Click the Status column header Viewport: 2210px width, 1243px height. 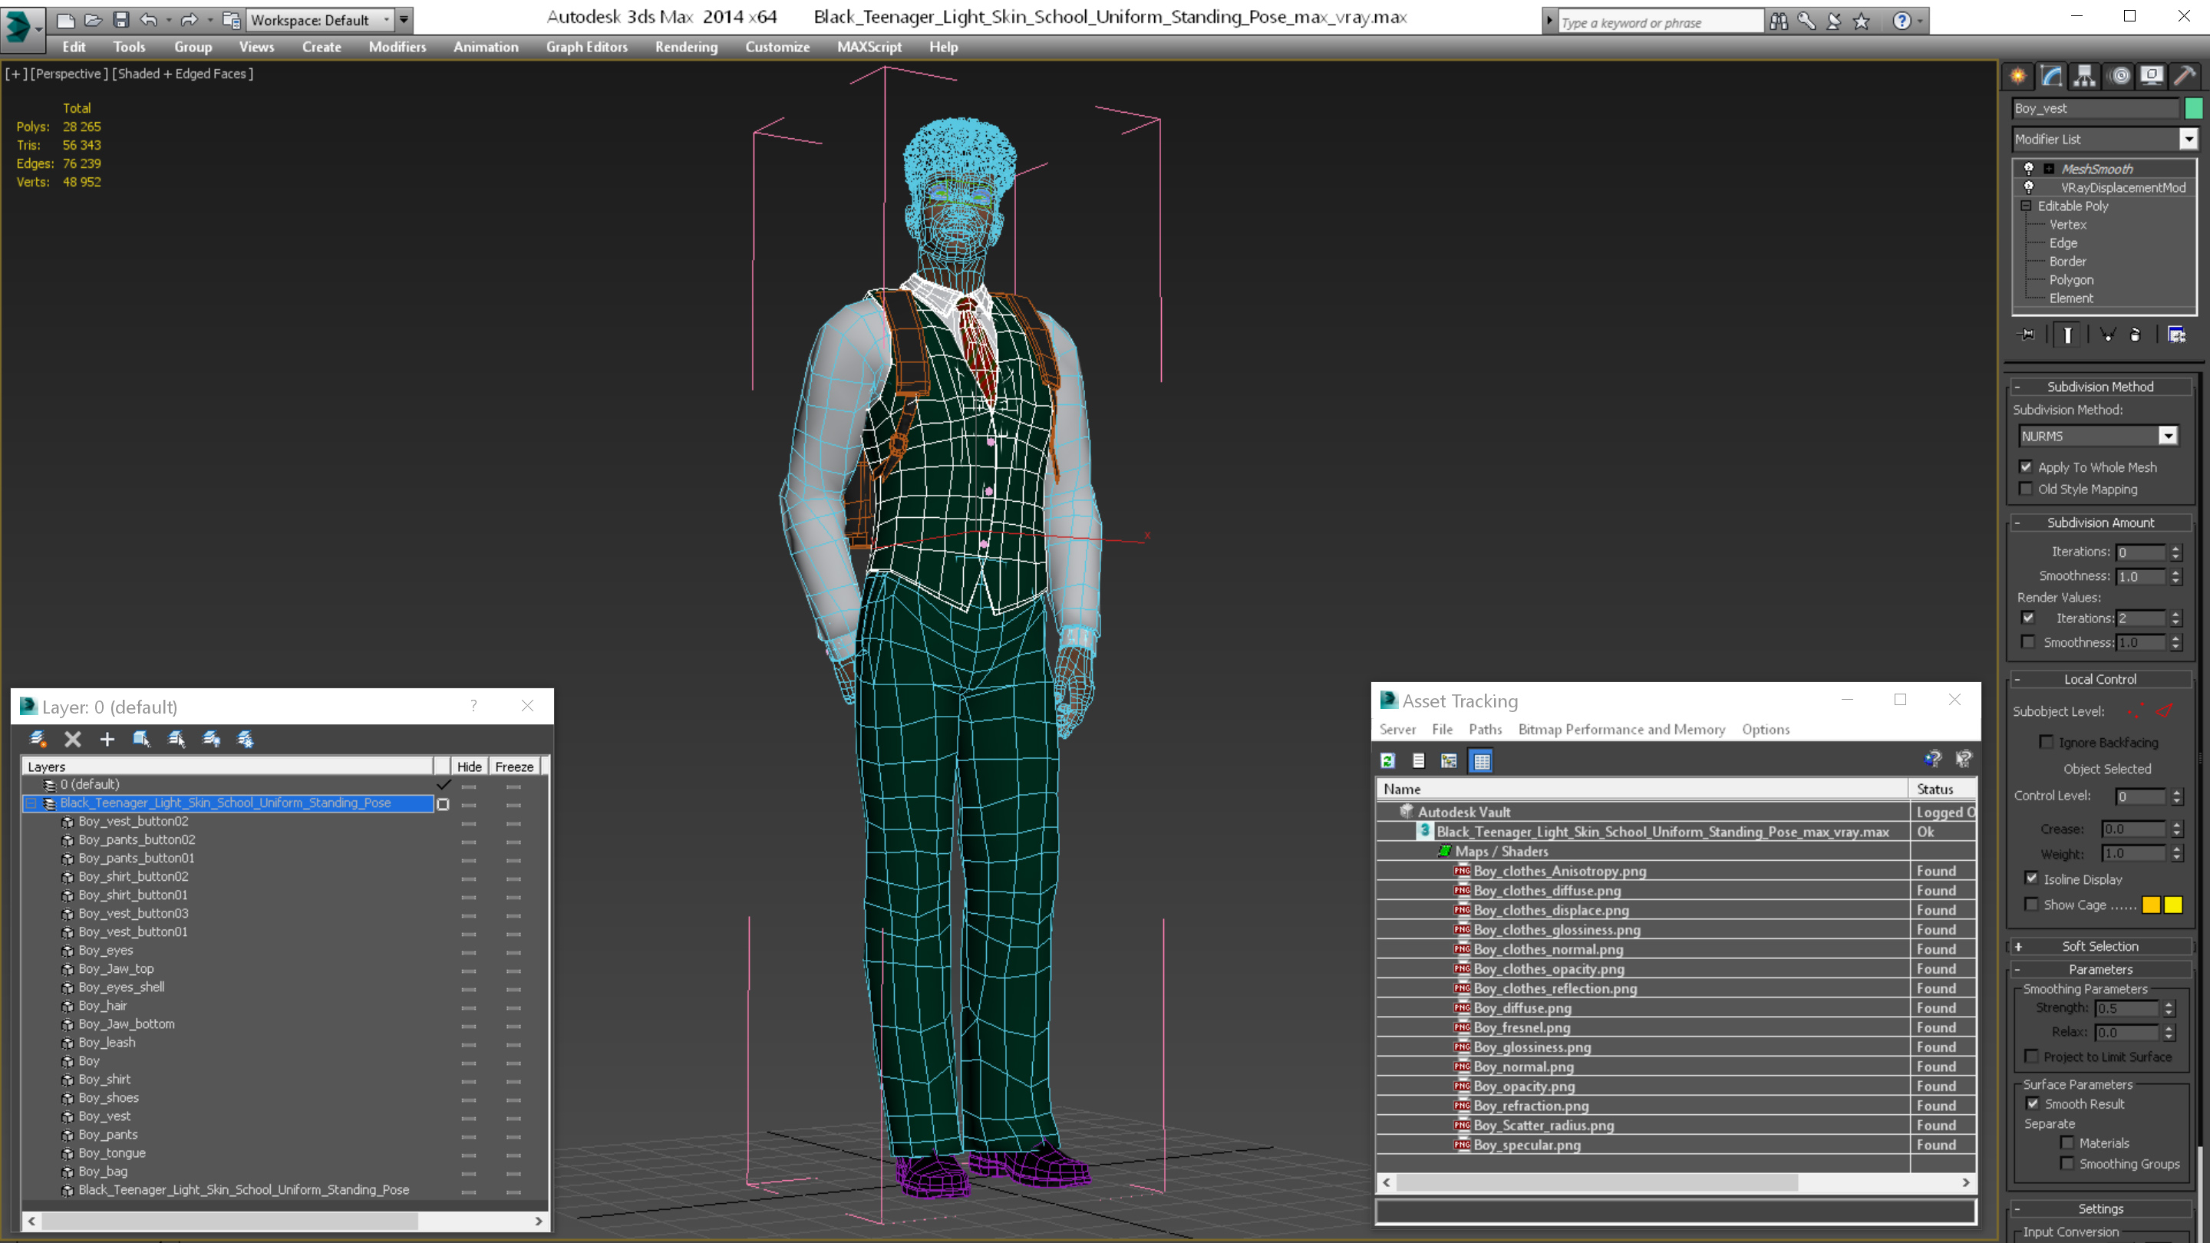point(1942,790)
